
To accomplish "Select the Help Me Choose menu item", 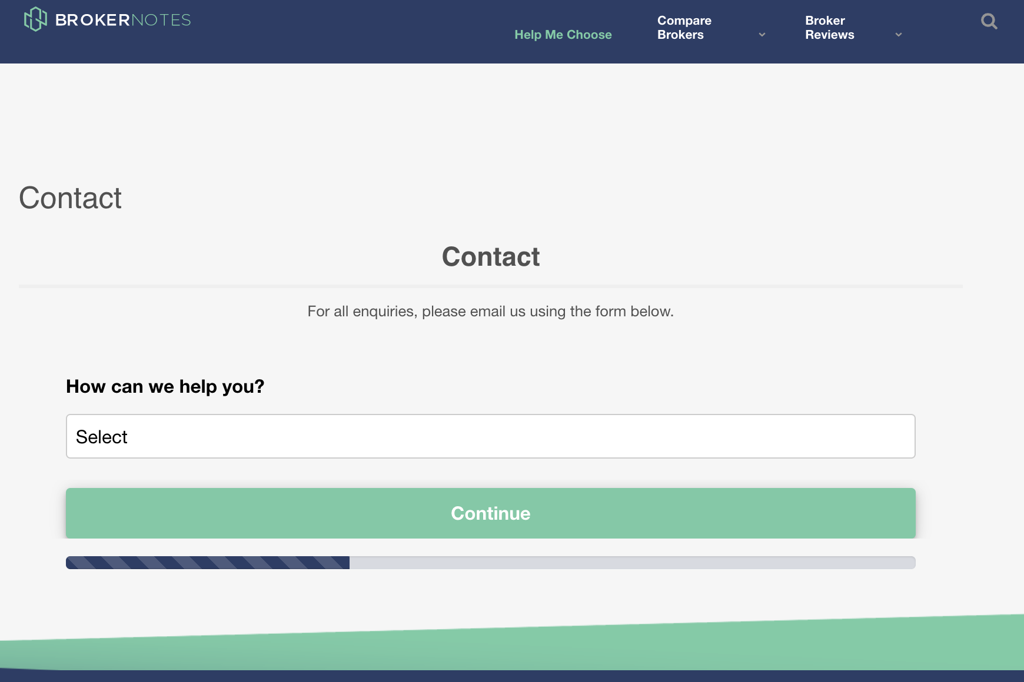I will coord(563,34).
